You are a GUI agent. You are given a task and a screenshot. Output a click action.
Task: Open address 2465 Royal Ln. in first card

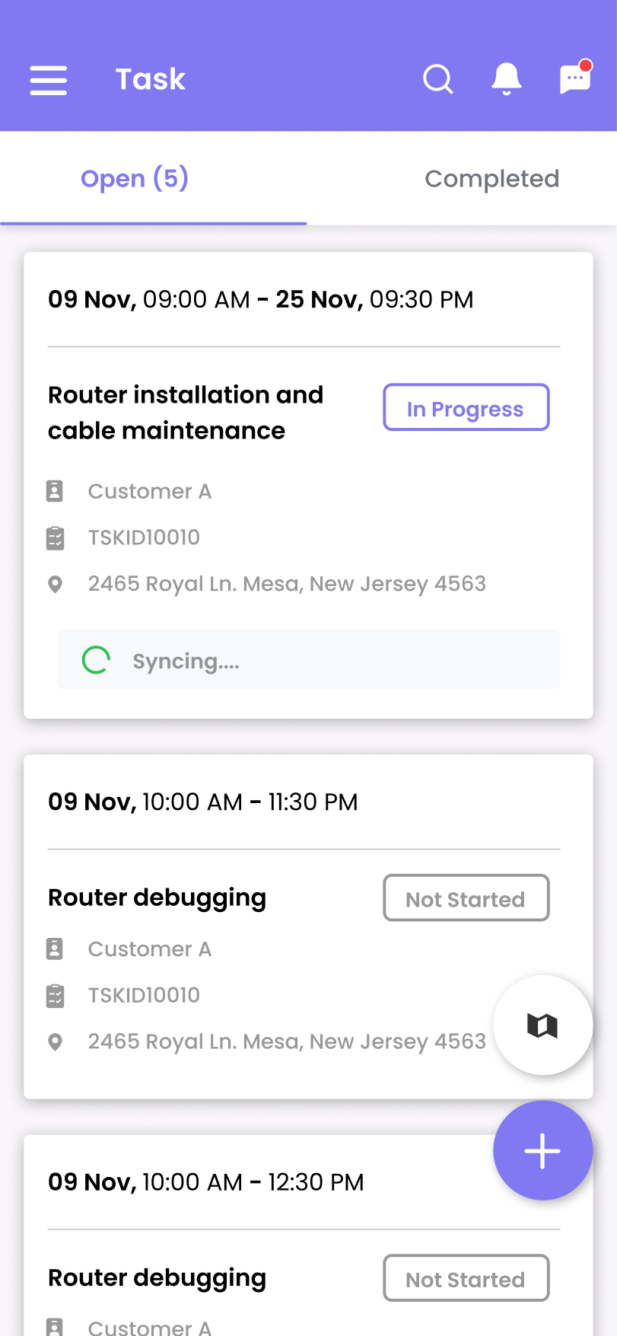[287, 584]
